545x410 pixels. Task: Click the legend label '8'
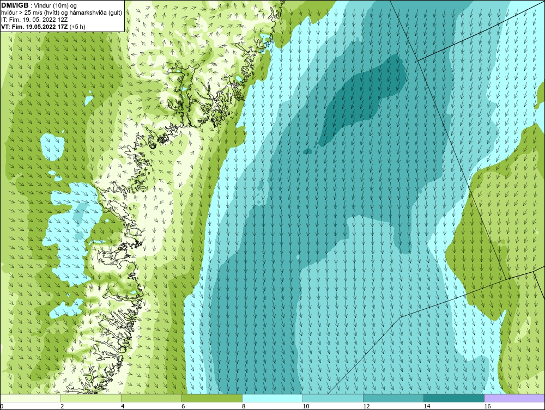coord(244,406)
